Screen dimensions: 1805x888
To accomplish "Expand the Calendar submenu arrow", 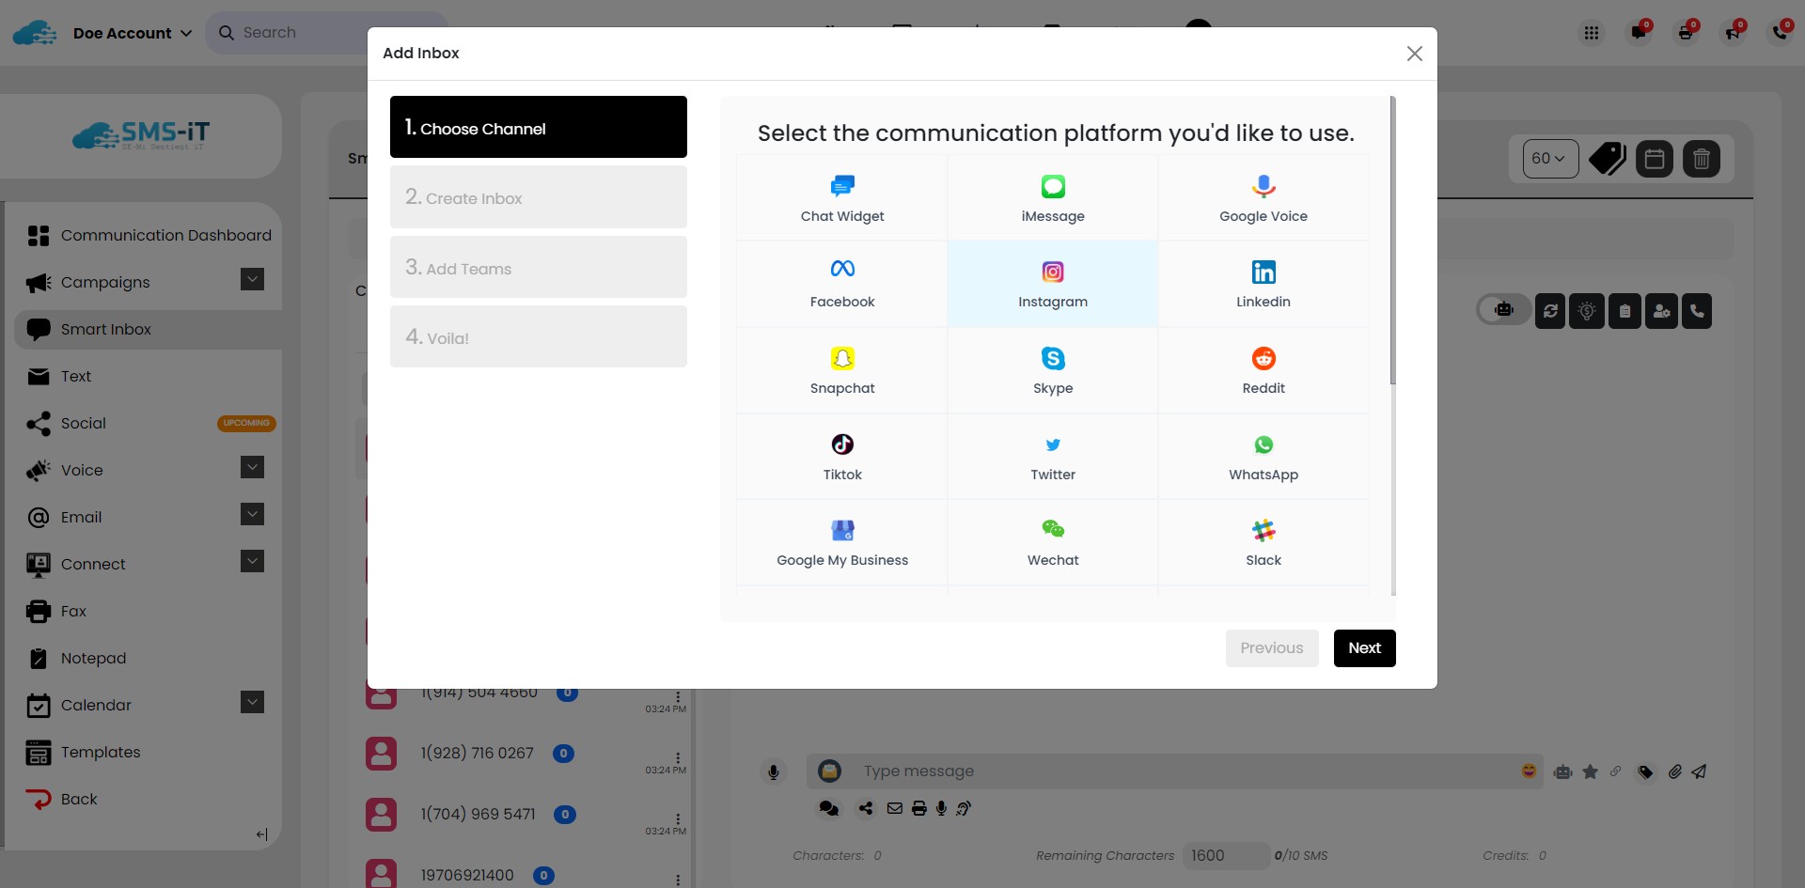I will point(252,703).
